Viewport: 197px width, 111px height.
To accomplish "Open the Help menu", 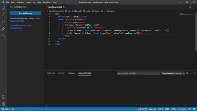I will pos(54,2).
